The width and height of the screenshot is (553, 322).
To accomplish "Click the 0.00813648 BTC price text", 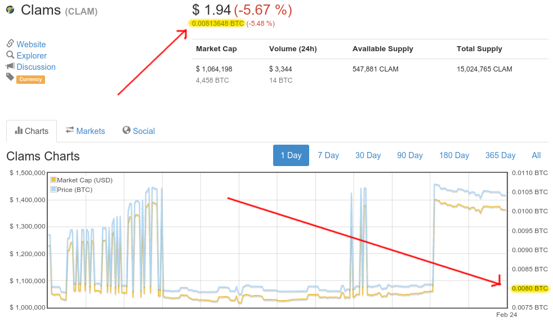I will [218, 24].
